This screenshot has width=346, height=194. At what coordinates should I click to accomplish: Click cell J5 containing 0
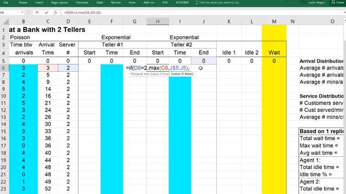click(x=204, y=61)
